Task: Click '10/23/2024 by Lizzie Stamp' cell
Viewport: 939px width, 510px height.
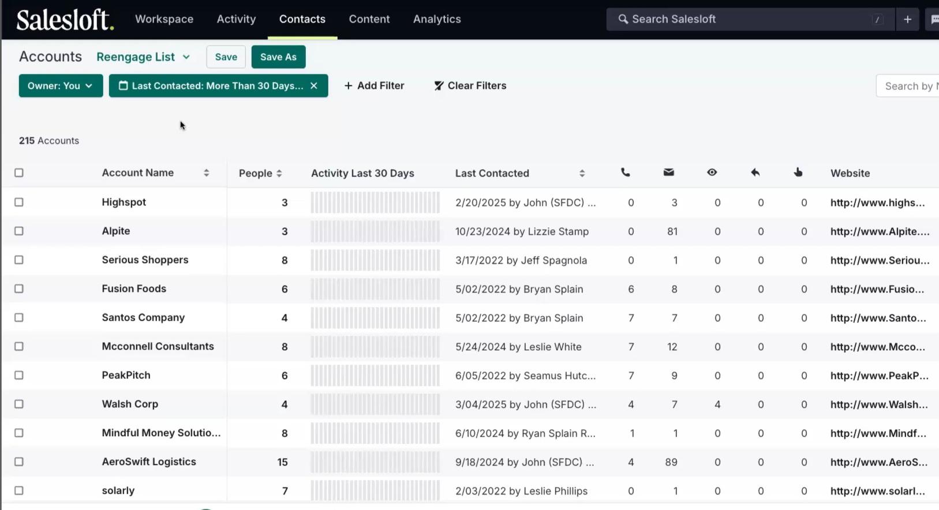Action: pyautogui.click(x=522, y=231)
